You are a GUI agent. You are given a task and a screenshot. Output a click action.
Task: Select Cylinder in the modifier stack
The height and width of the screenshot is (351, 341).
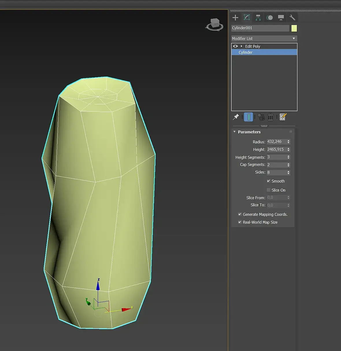click(x=246, y=52)
